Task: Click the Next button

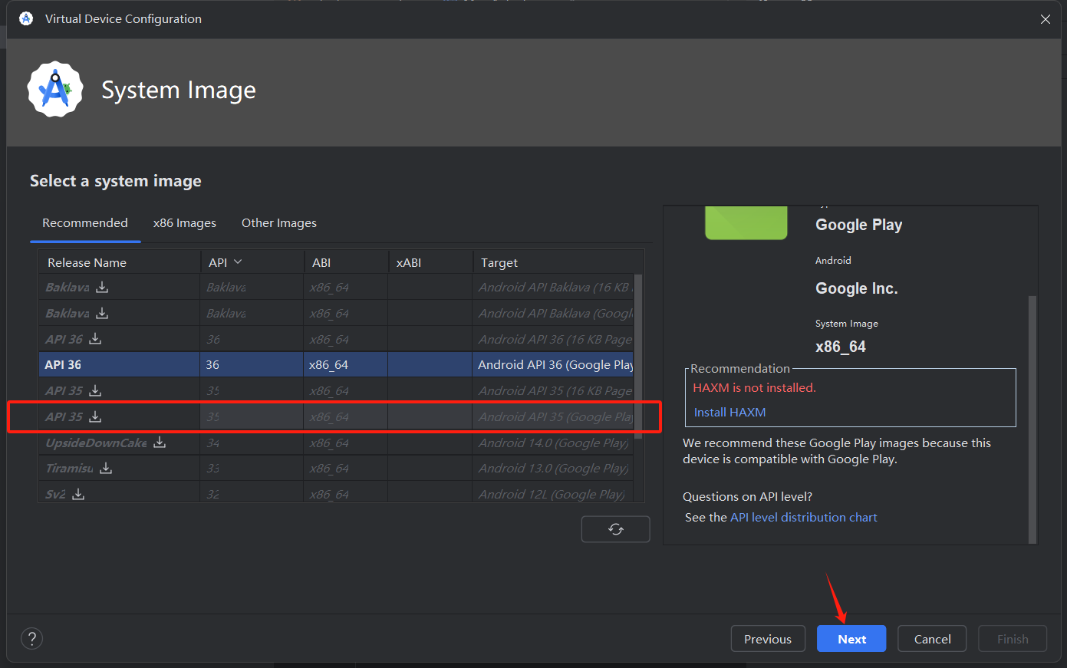Action: click(851, 639)
